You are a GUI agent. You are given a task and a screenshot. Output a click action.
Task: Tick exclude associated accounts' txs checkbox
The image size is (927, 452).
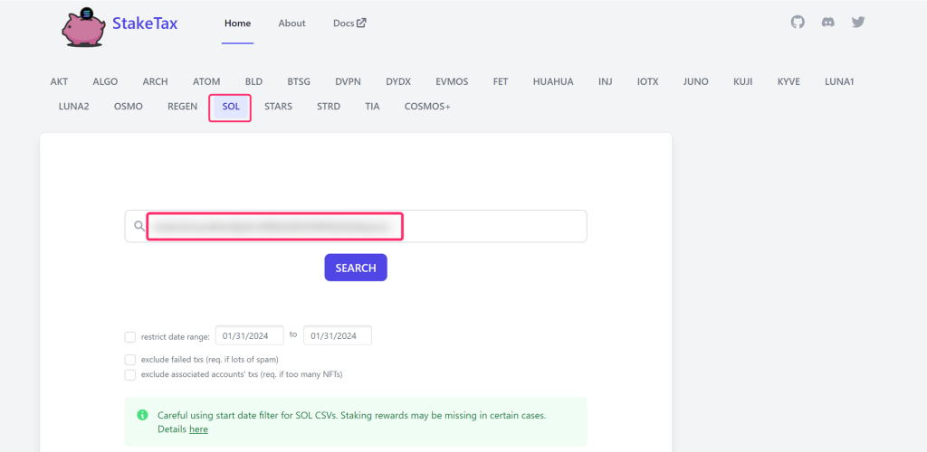(x=130, y=374)
